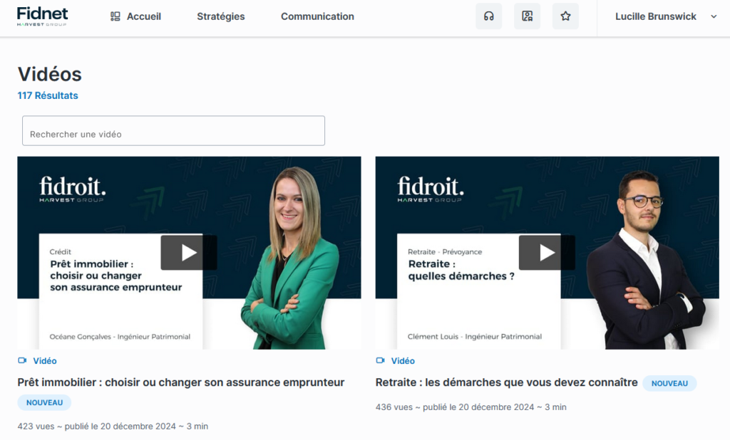Click the Vidéos page heading
Image resolution: width=730 pixels, height=440 pixels.
50,75
